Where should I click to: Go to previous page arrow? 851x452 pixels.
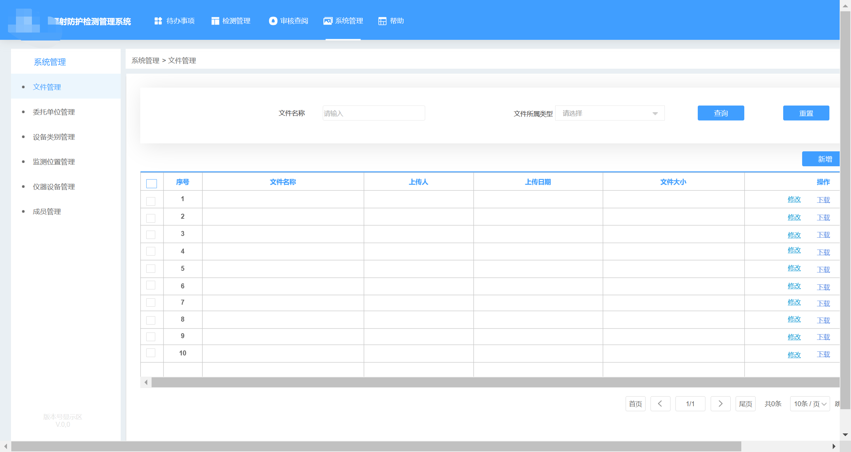(660, 404)
